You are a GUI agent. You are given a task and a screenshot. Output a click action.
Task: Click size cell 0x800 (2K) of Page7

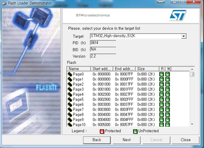[146, 110]
